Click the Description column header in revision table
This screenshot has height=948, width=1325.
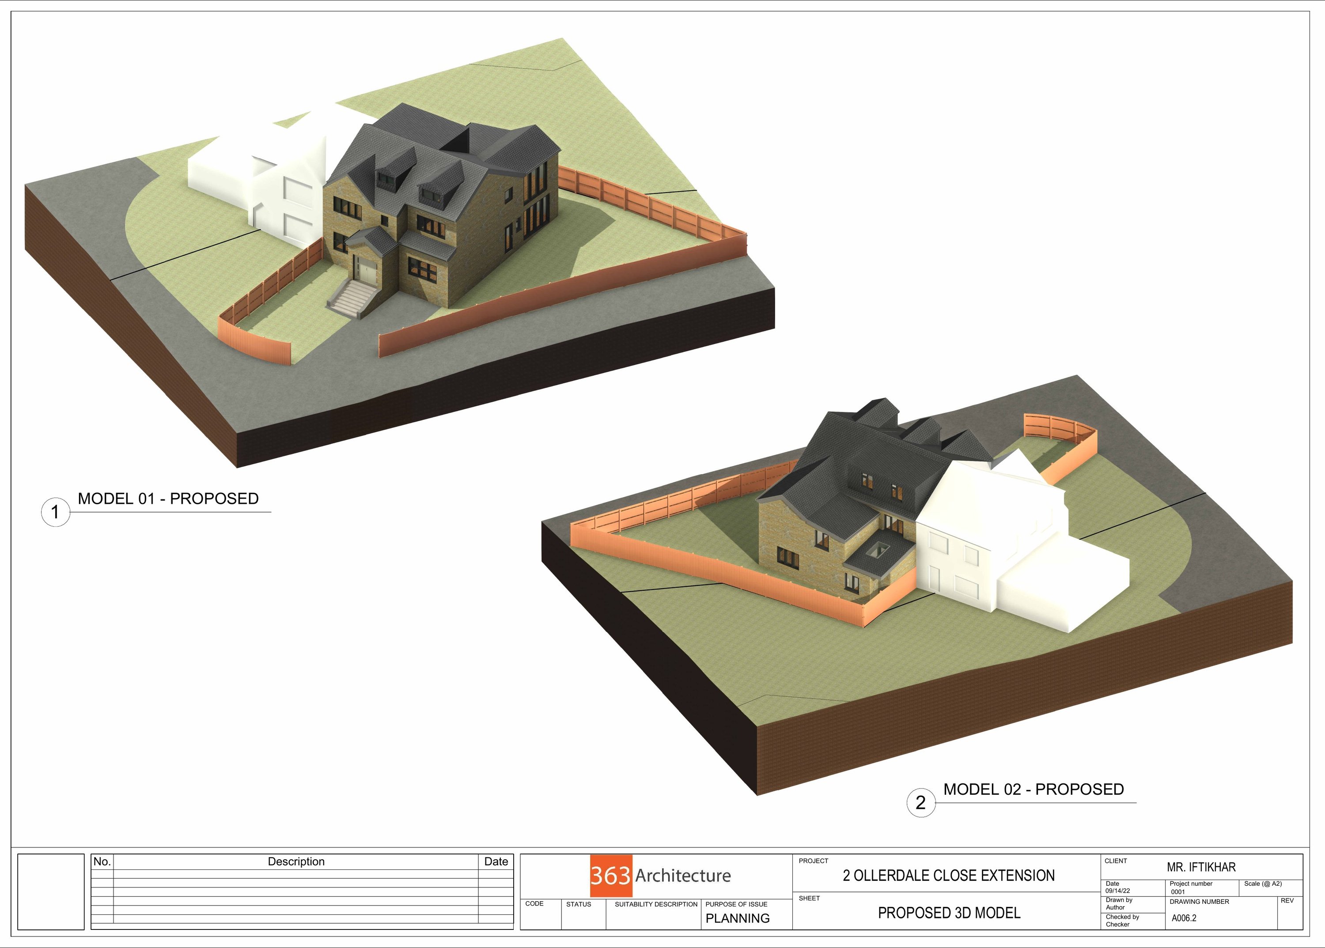pyautogui.click(x=295, y=861)
